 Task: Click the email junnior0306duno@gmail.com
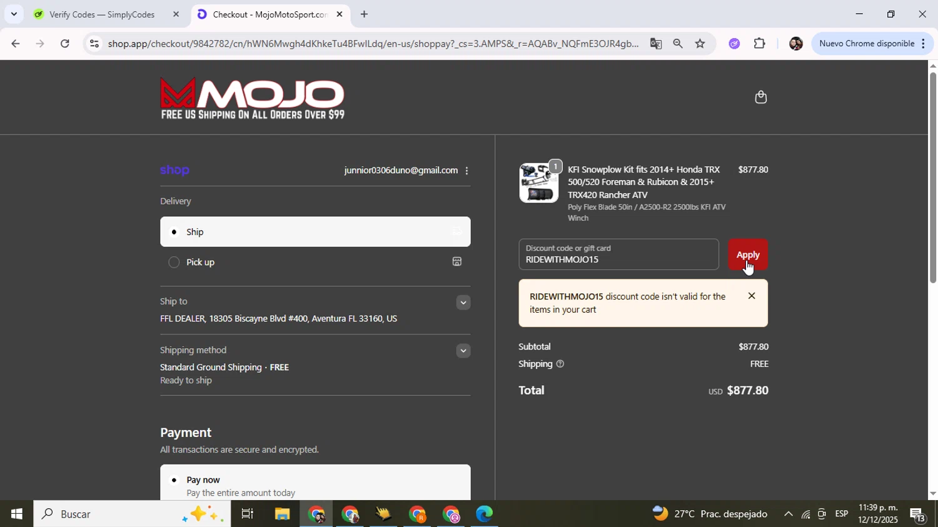[x=401, y=171]
